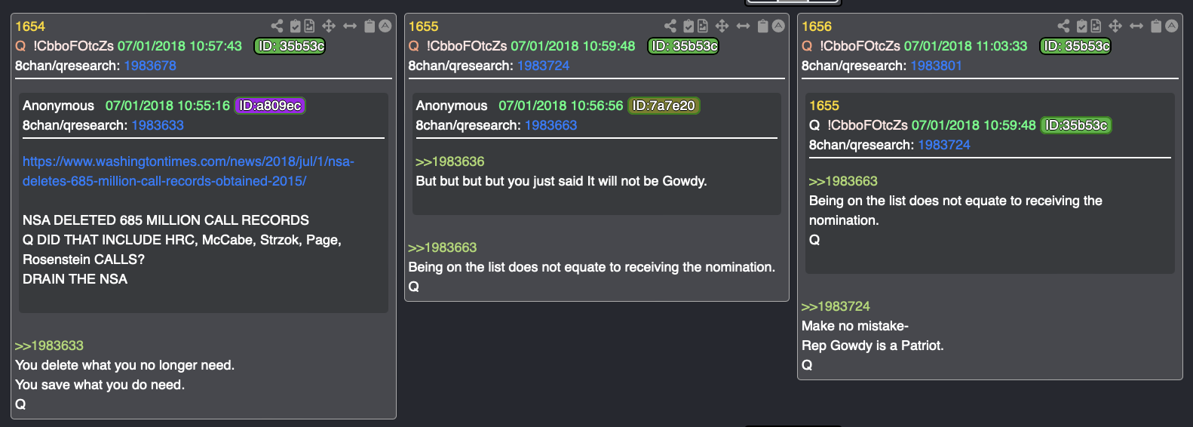Image resolution: width=1193 pixels, height=427 pixels.
Task: Jump to reference >>1983636 in Anonymous quote
Action: [450, 161]
